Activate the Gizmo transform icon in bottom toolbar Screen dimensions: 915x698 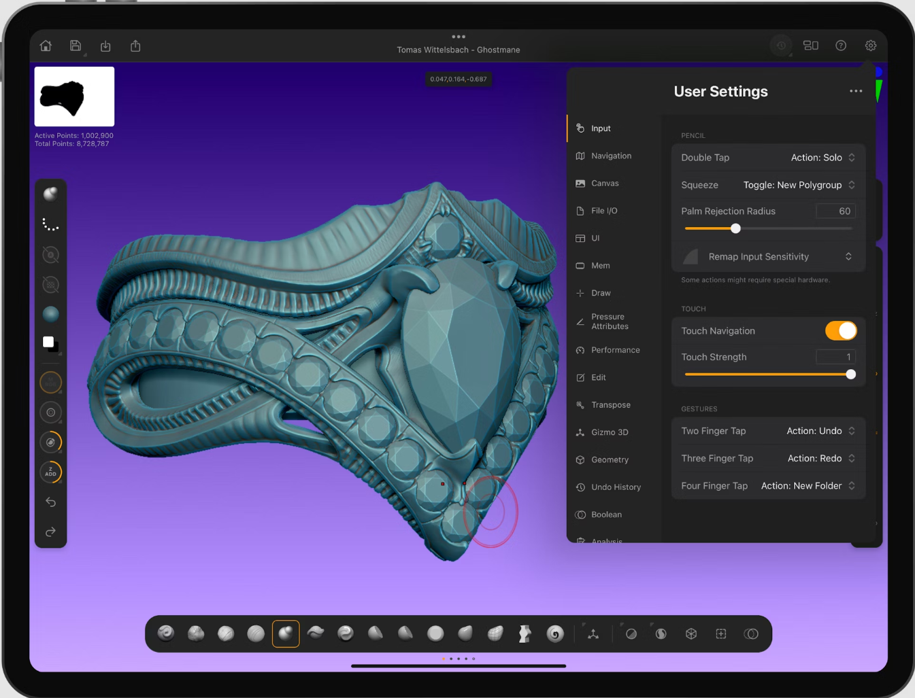point(593,633)
